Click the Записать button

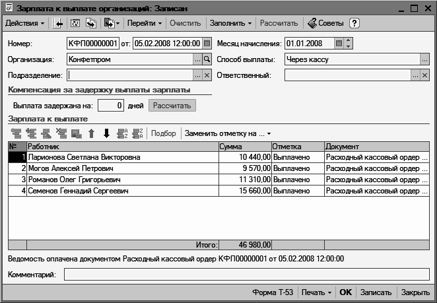(376, 292)
